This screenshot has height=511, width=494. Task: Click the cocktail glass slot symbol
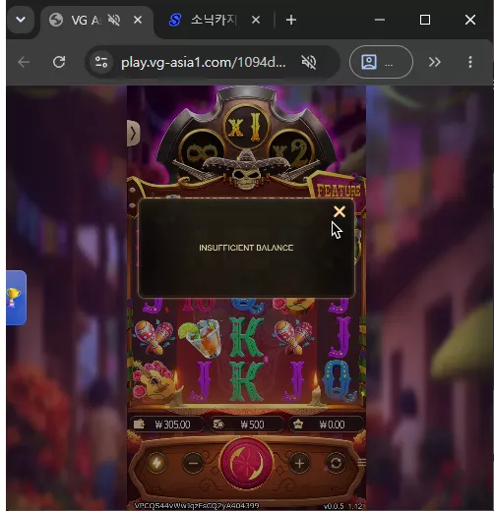pyautogui.click(x=200, y=338)
